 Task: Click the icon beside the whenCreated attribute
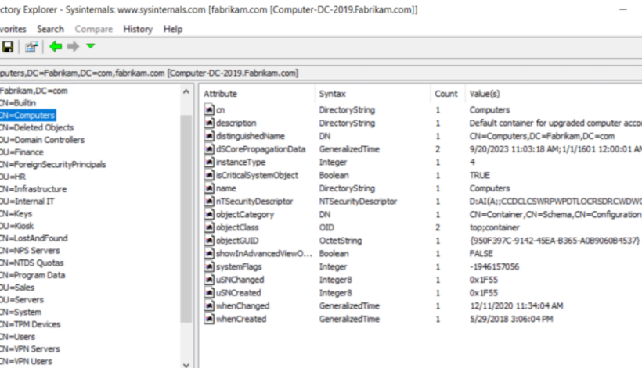[x=209, y=319]
